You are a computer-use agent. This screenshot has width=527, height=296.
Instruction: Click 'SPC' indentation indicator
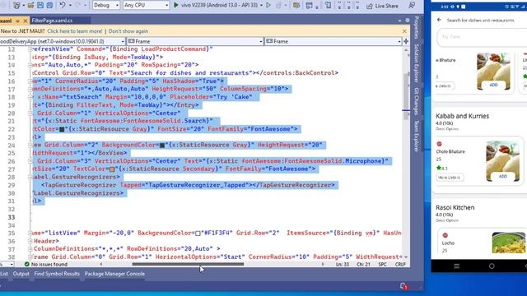point(382,265)
